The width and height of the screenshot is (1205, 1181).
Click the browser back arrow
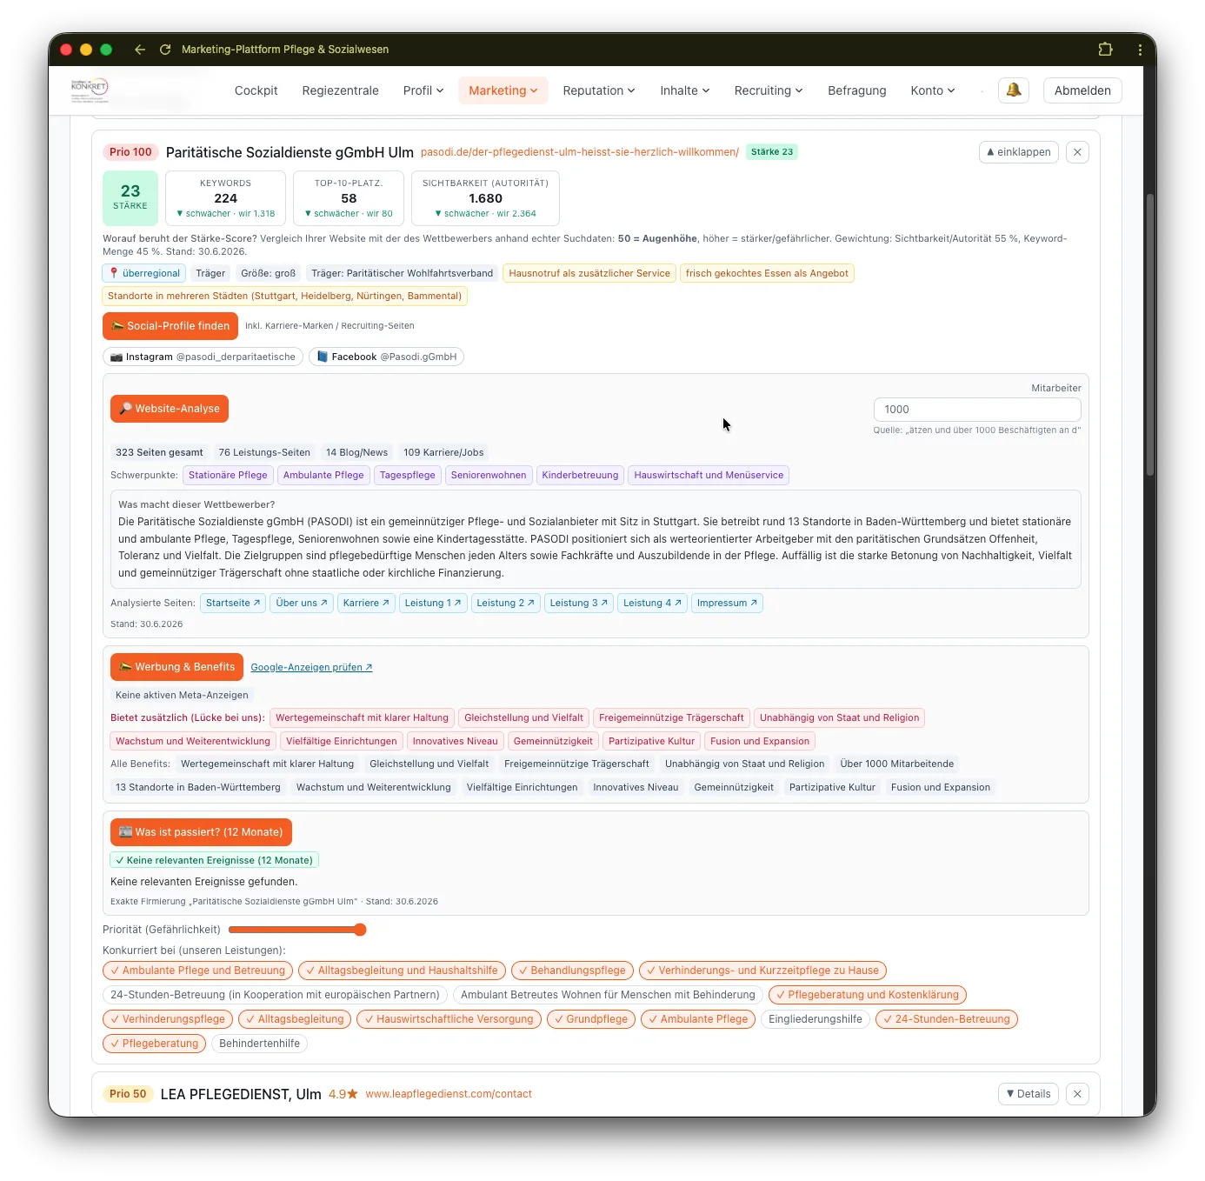click(x=140, y=50)
